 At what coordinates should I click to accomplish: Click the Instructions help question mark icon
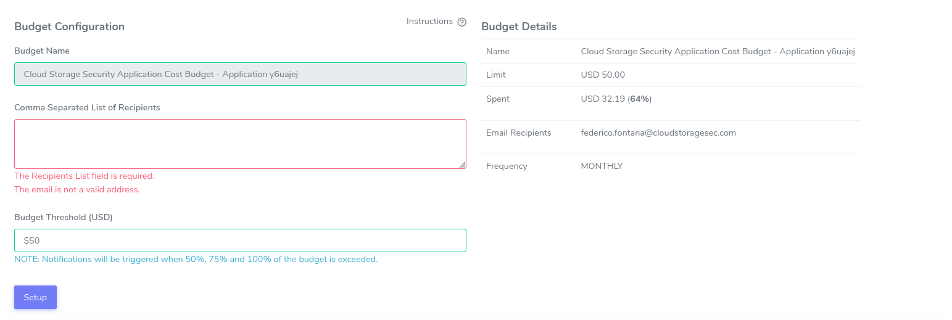[462, 22]
